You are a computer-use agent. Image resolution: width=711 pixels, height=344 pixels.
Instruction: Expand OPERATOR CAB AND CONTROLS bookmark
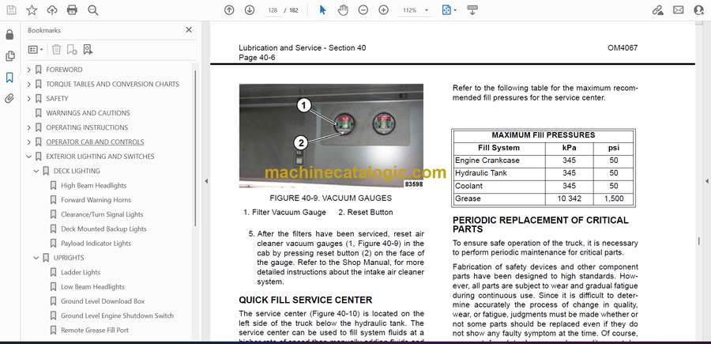coord(29,142)
